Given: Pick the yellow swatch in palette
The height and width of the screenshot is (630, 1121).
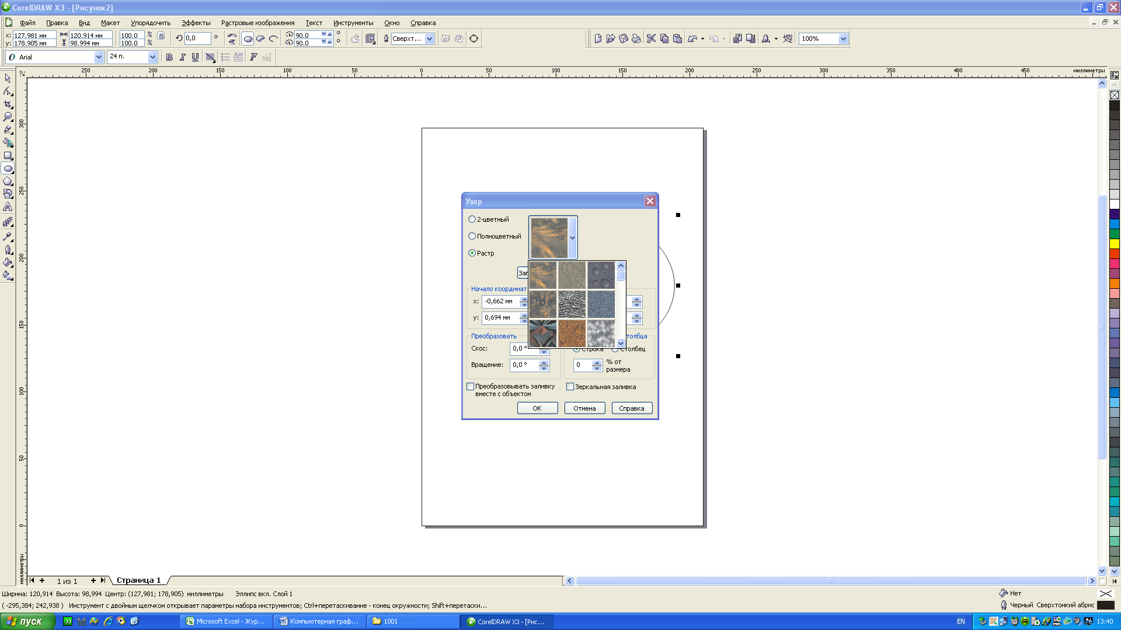Looking at the screenshot, I should tap(1114, 244).
